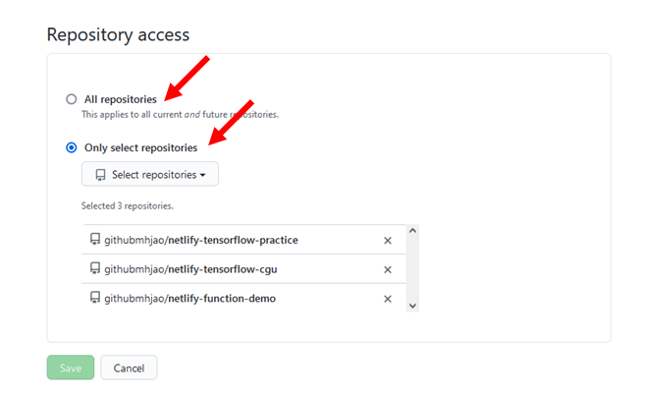Open the githubmhjao/netlify-function-demo repository entry
645x398 pixels.
click(x=189, y=299)
